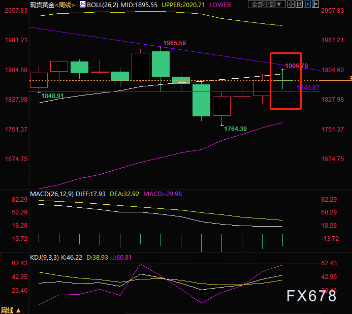The width and height of the screenshot is (352, 314).
Task: Click the 1965.59 high price marker
Action: pyautogui.click(x=174, y=43)
